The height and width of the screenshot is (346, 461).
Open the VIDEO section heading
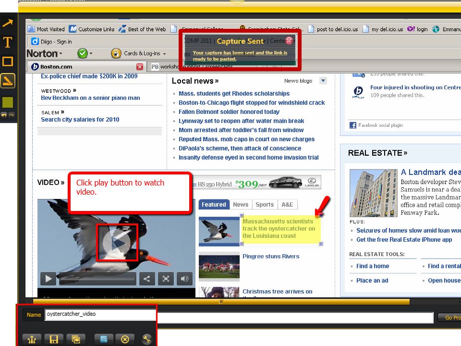coord(51,183)
